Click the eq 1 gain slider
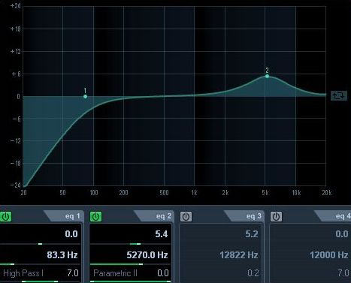This screenshot has width=351, height=283. [40, 244]
